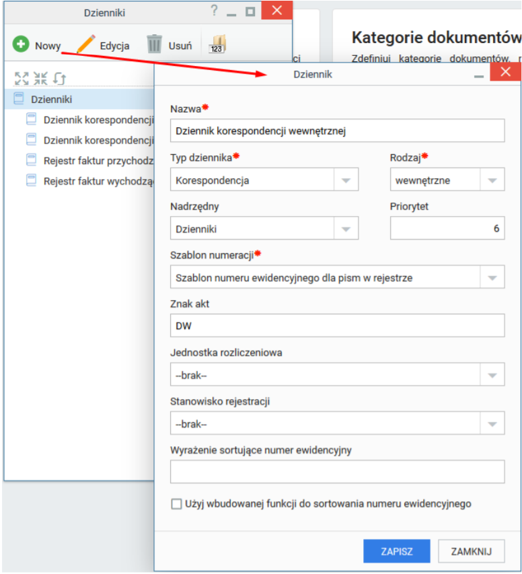Click the Priorytet number field
Viewport: 522px width, 574px height.
point(447,228)
